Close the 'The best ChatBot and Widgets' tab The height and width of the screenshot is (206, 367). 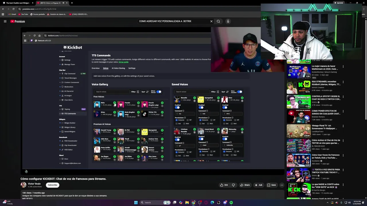point(33,3)
